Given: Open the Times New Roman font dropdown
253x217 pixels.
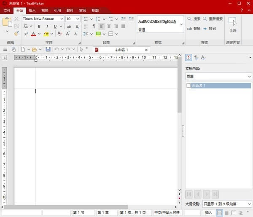Looking at the screenshot, I should [62, 19].
